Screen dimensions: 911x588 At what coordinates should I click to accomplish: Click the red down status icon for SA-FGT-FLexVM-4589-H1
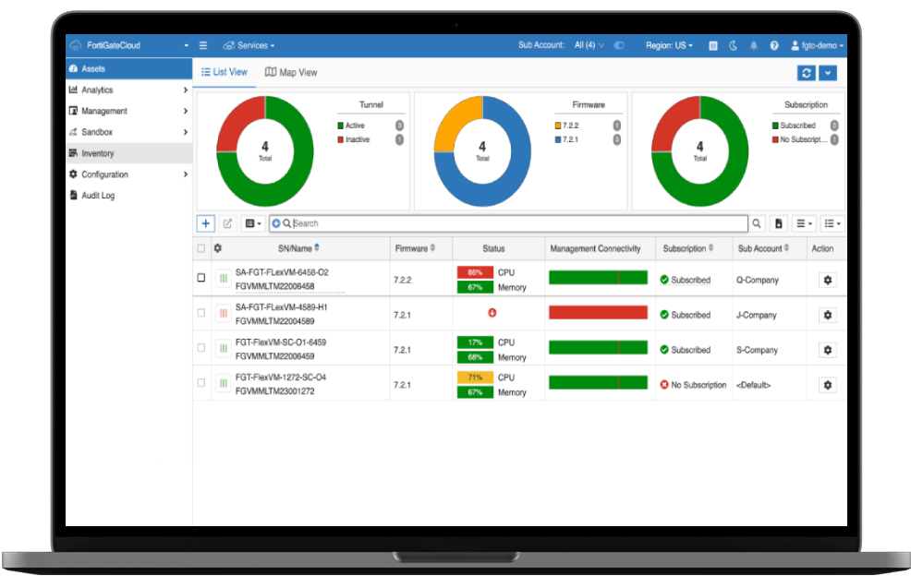[492, 313]
